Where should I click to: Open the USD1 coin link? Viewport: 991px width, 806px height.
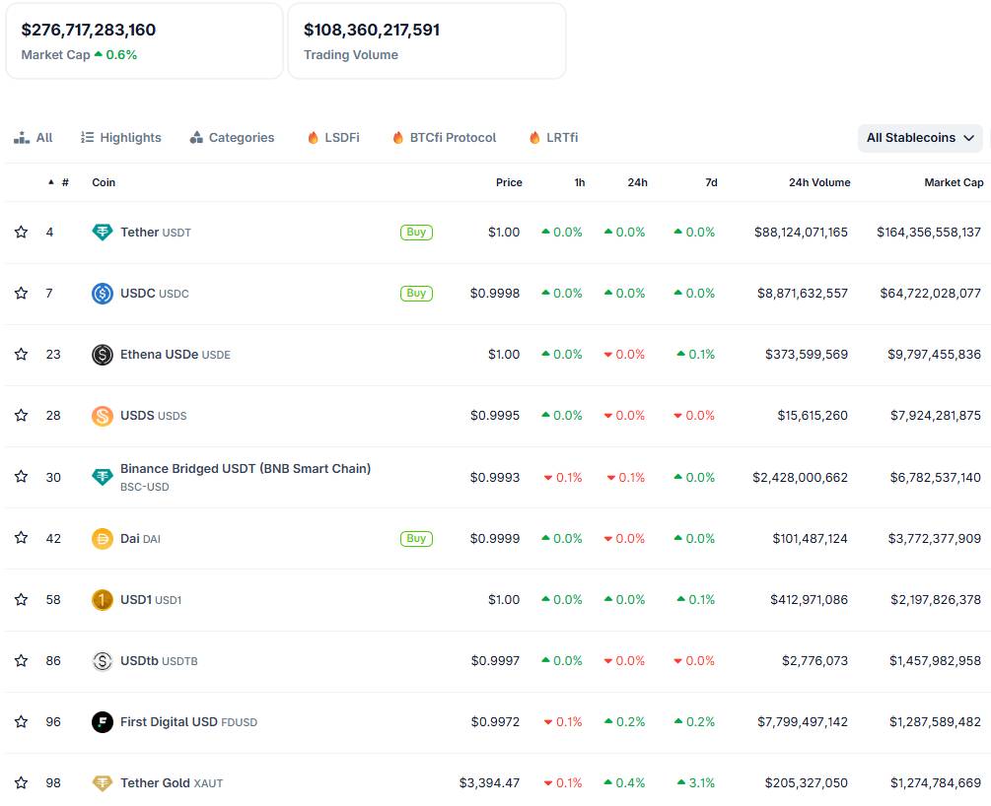(151, 599)
